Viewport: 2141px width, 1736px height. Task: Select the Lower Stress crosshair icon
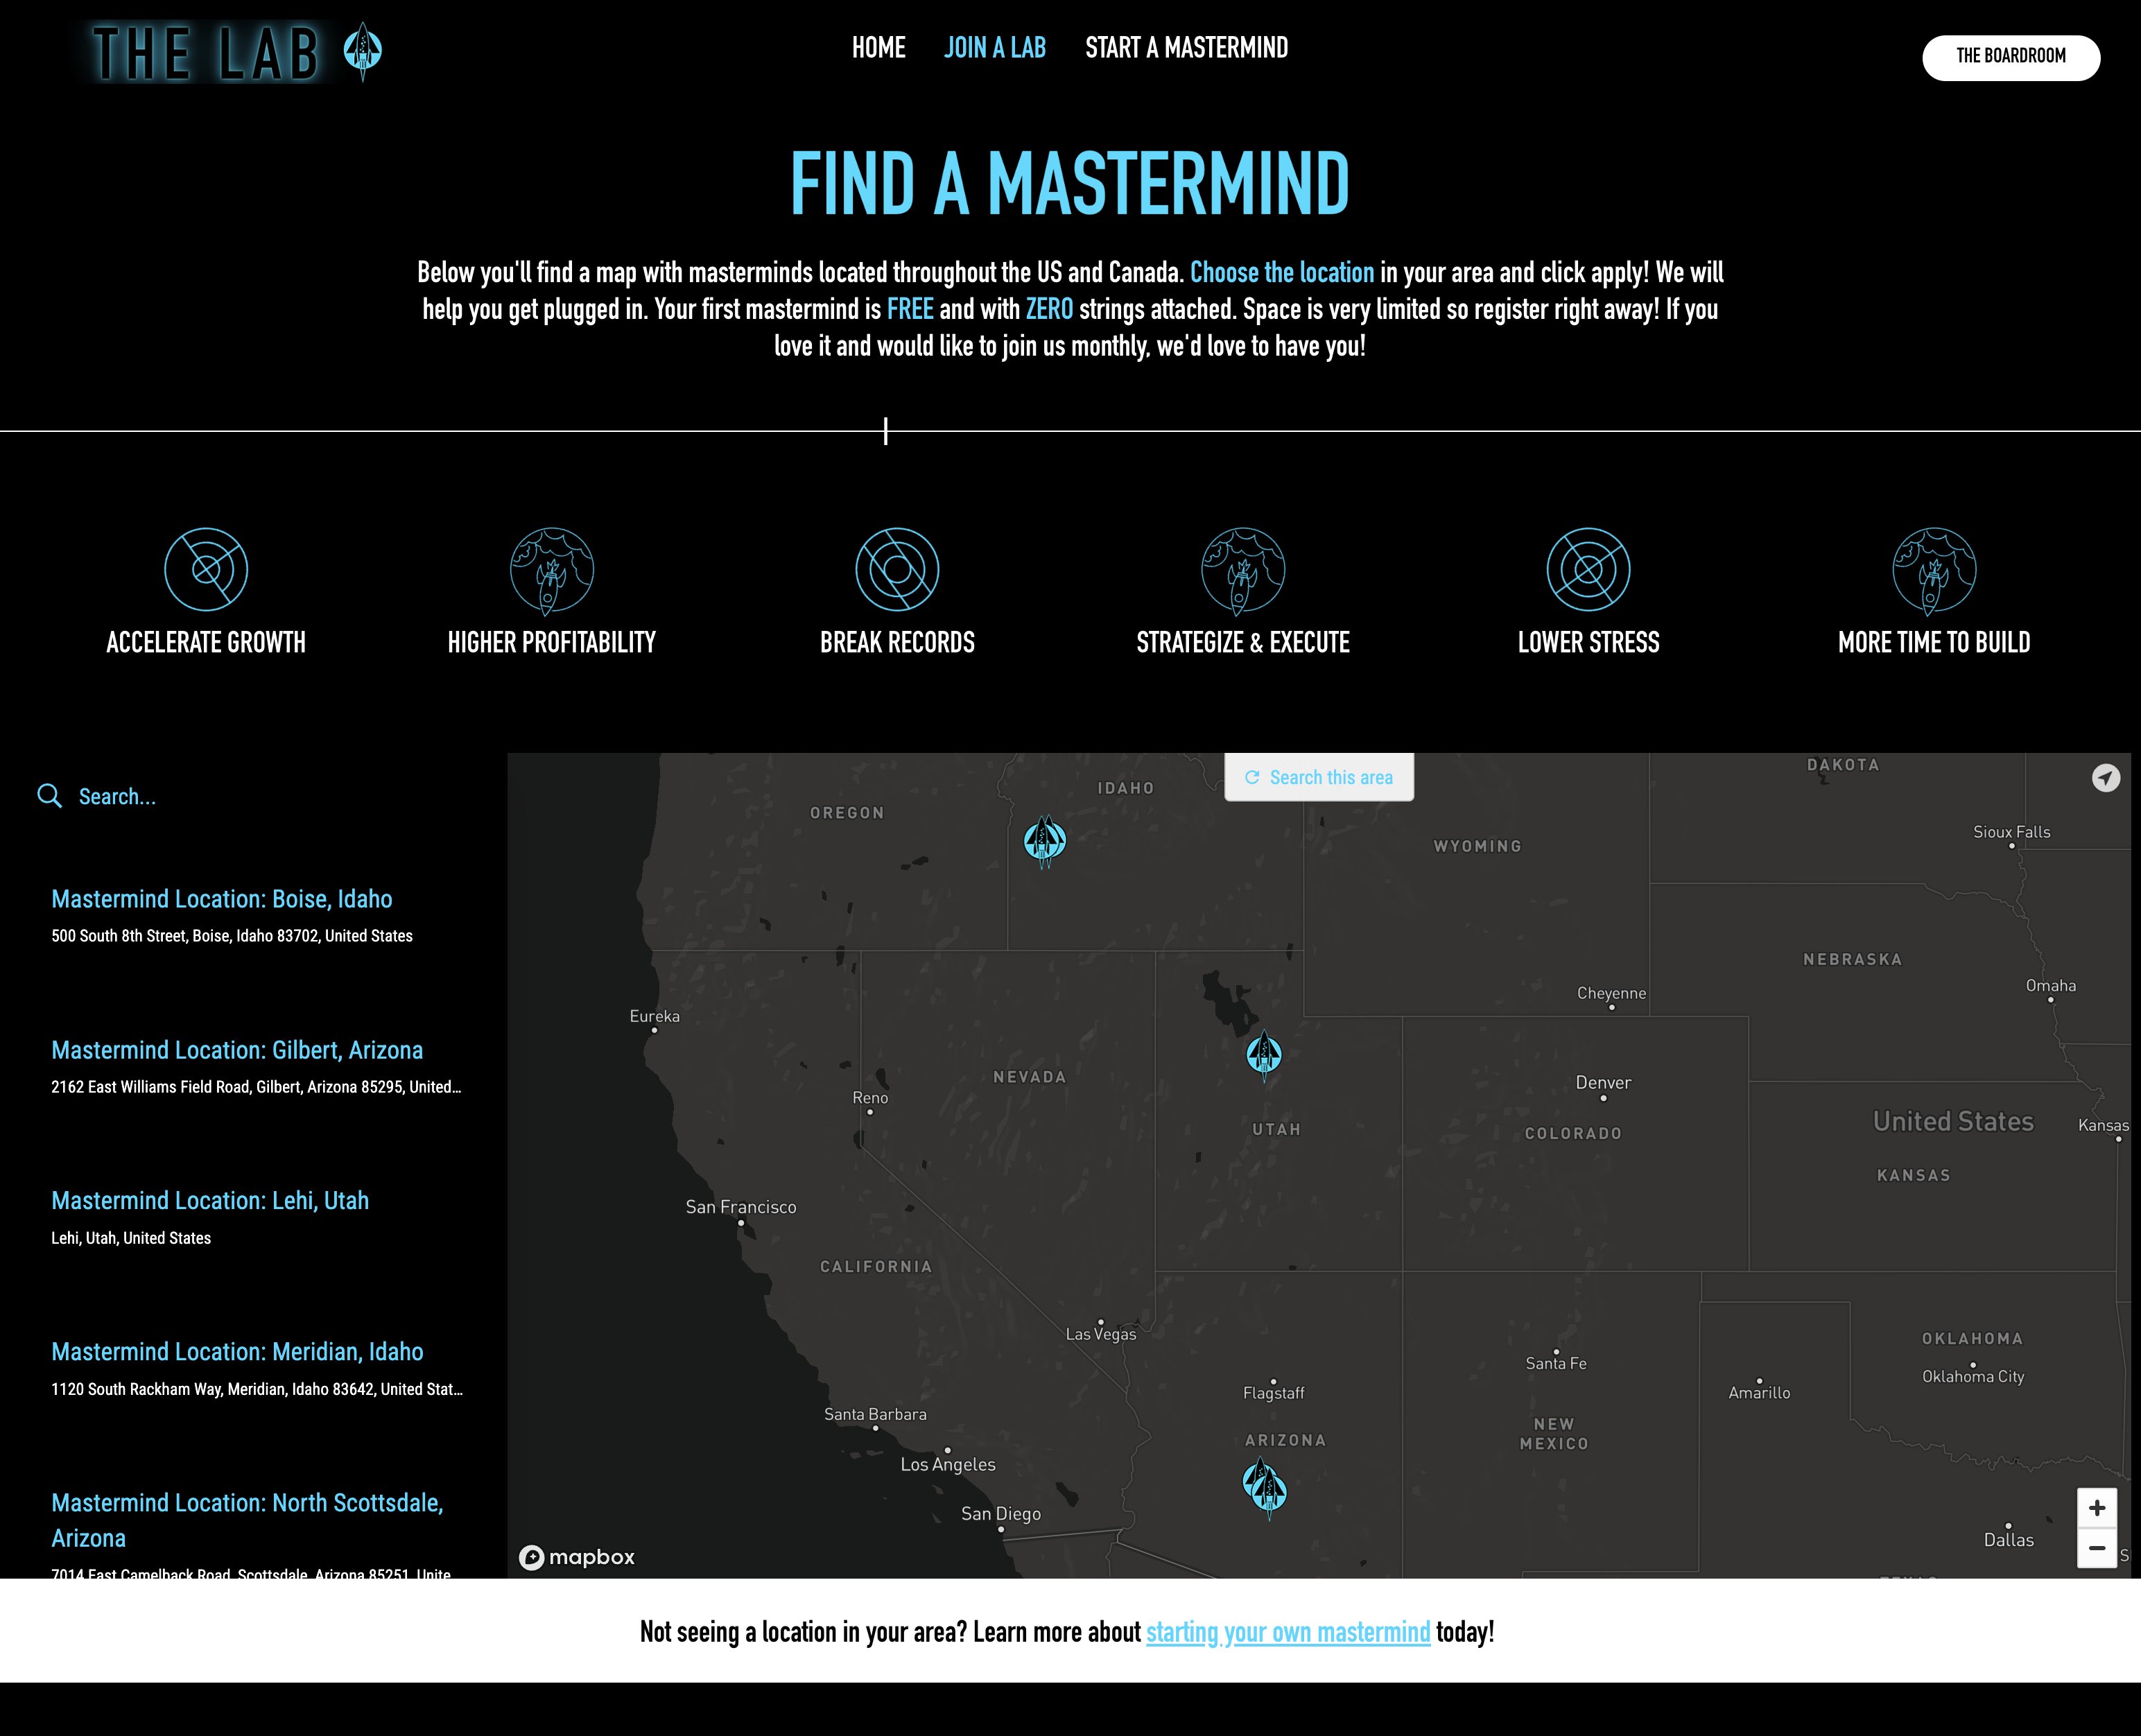point(1588,568)
